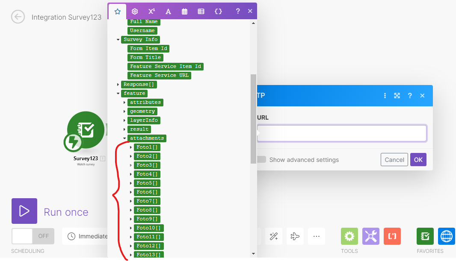
Task: Collapse the Survey Info section
Action: tap(118, 39)
